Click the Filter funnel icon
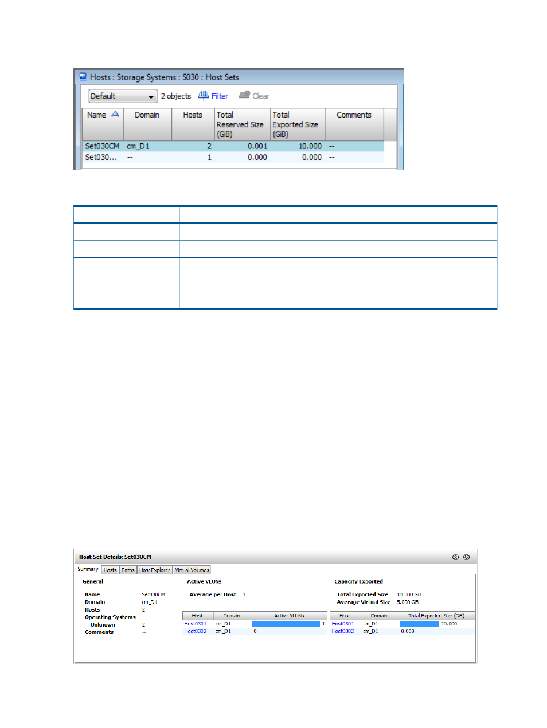The width and height of the screenshot is (547, 728). click(x=203, y=95)
